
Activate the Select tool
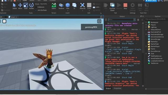[x=14, y=6]
